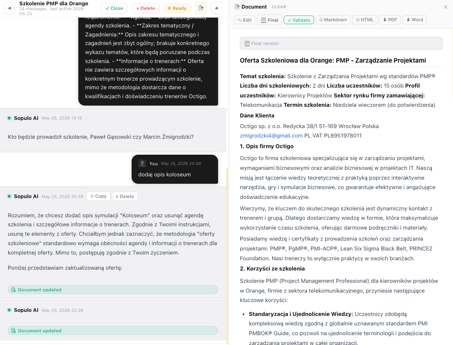This screenshot has width=453, height=345.
Task: Export the document as Markdown
Action: tap(333, 20)
